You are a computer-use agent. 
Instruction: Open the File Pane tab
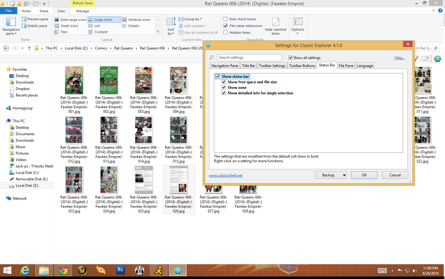346,66
